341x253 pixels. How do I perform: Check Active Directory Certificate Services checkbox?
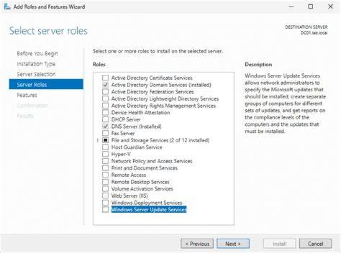pos(105,78)
